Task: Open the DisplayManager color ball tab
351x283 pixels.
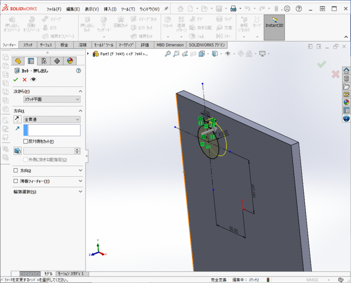Action: [x=70, y=61]
